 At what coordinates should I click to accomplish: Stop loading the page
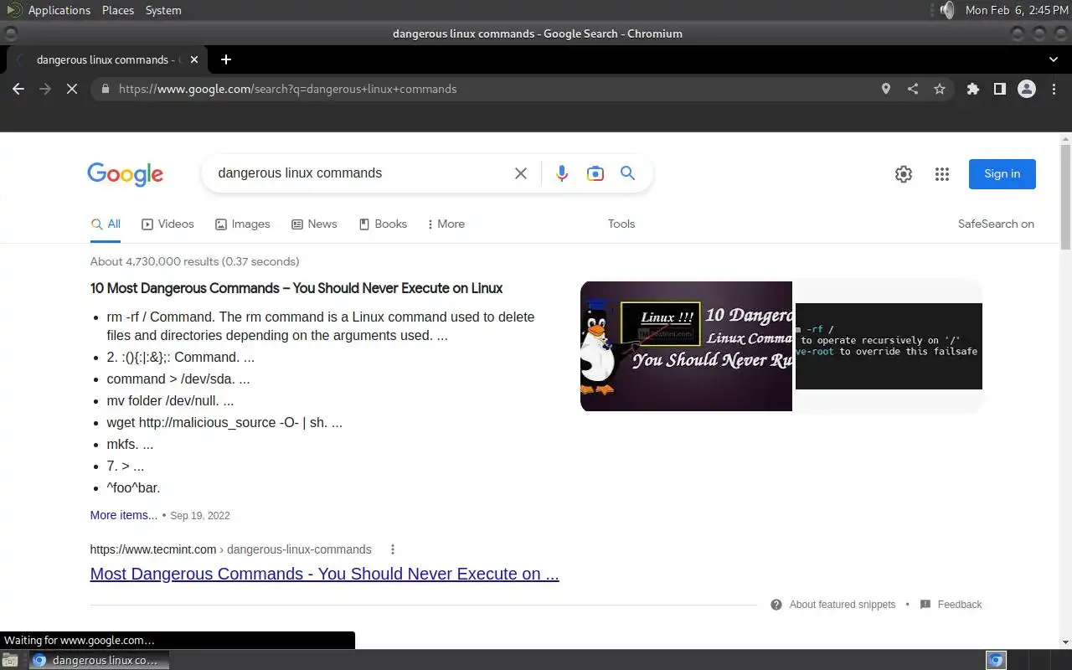click(72, 89)
